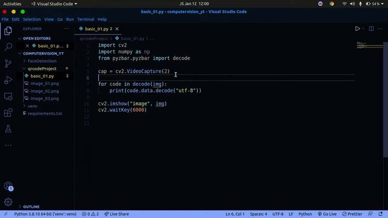Click the editor minimap
The height and width of the screenshot is (218, 388).
[x=369, y=45]
